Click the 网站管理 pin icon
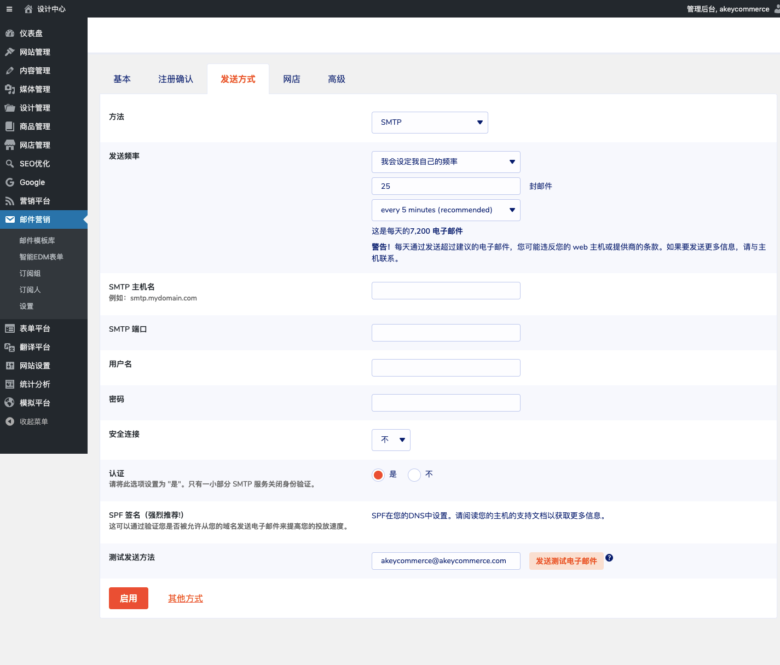The height and width of the screenshot is (665, 780). [x=10, y=52]
